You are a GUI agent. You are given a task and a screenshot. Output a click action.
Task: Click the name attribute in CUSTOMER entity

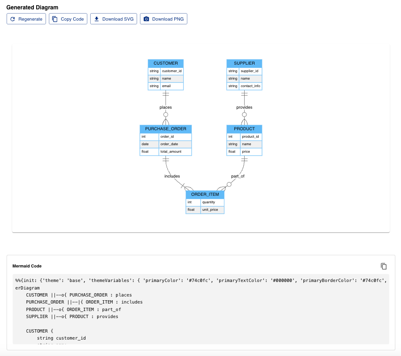(x=166, y=79)
